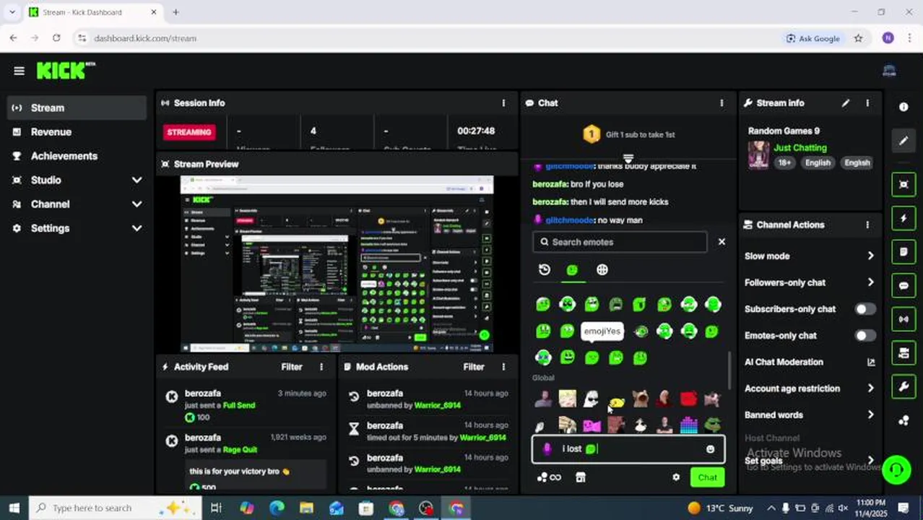Click the Stream Preview thumbnail
Image resolution: width=923 pixels, height=520 pixels.
click(x=337, y=264)
